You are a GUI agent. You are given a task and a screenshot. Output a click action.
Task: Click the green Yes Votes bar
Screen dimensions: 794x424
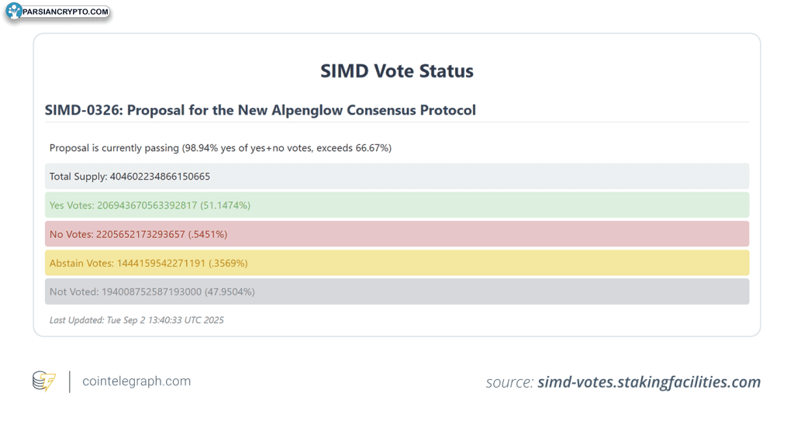[x=396, y=205]
